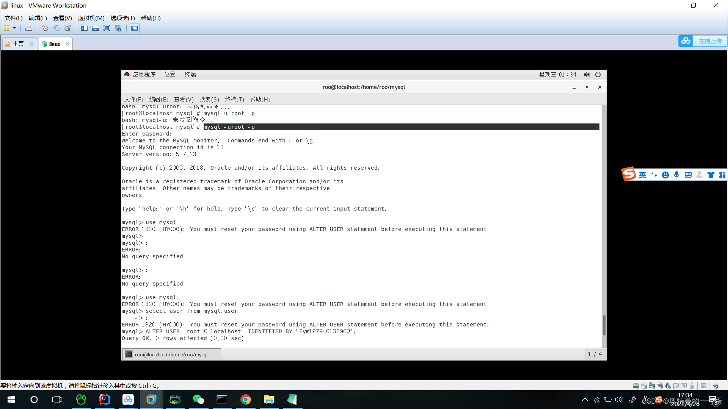
Task: Open the 位置 menu in the guest
Action: (x=170, y=74)
